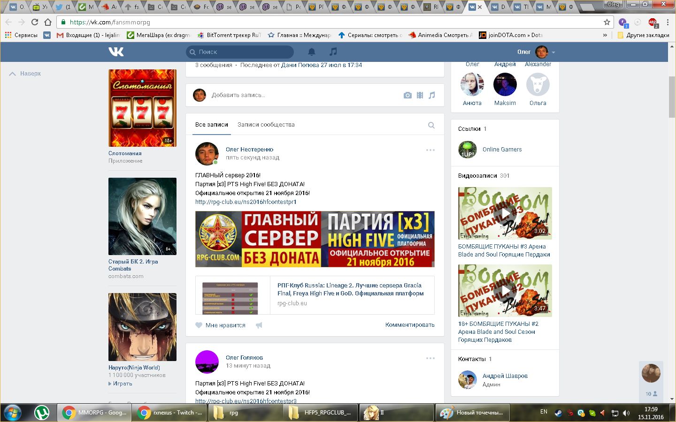
Task: Go to browser home page icon
Action: [48, 22]
